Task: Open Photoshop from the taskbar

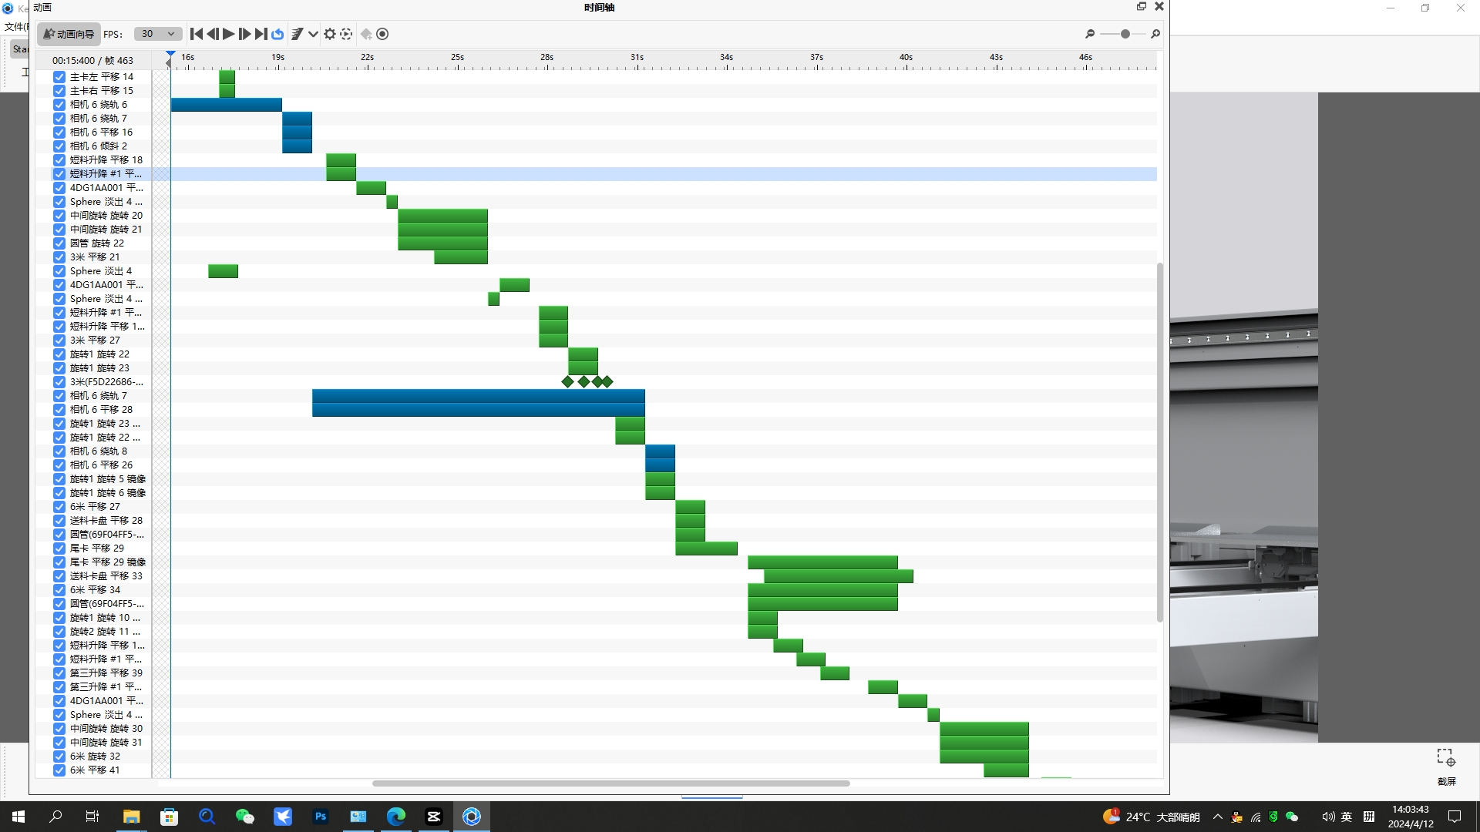Action: click(x=321, y=817)
